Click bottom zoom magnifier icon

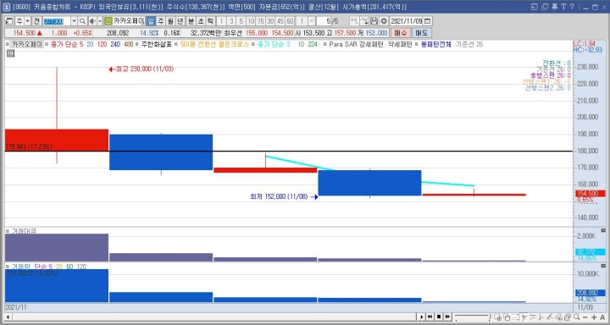pos(577,317)
